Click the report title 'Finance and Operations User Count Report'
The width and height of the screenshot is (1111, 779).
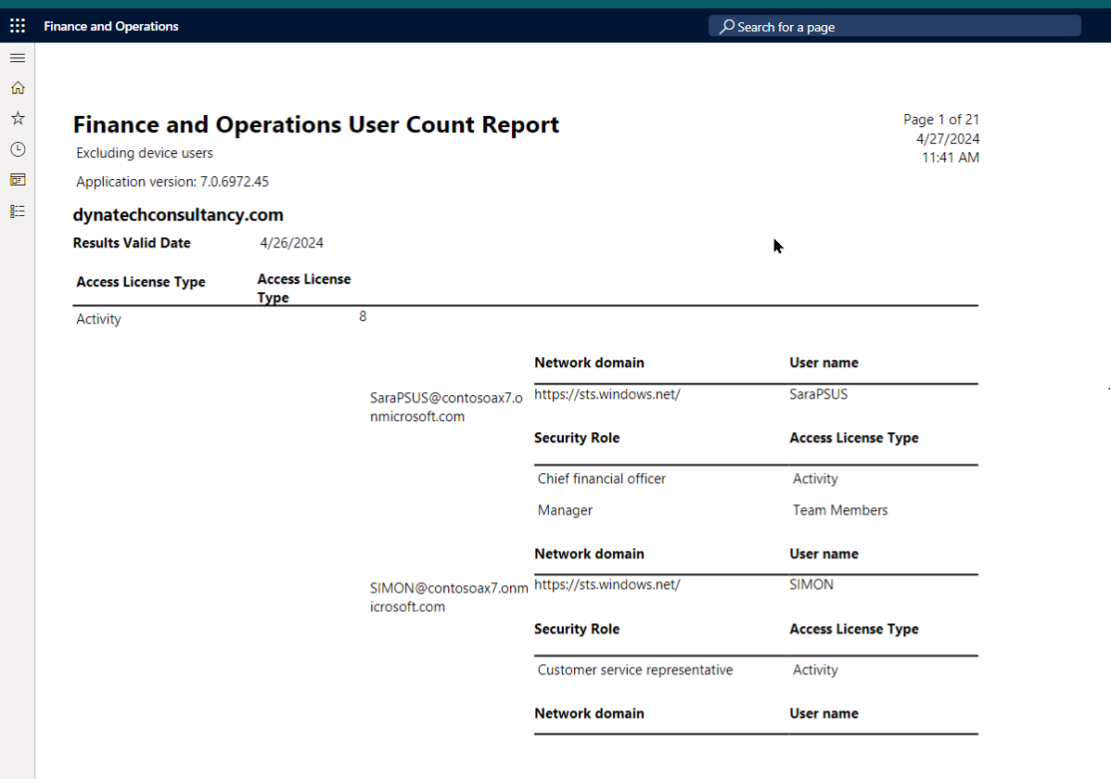316,125
